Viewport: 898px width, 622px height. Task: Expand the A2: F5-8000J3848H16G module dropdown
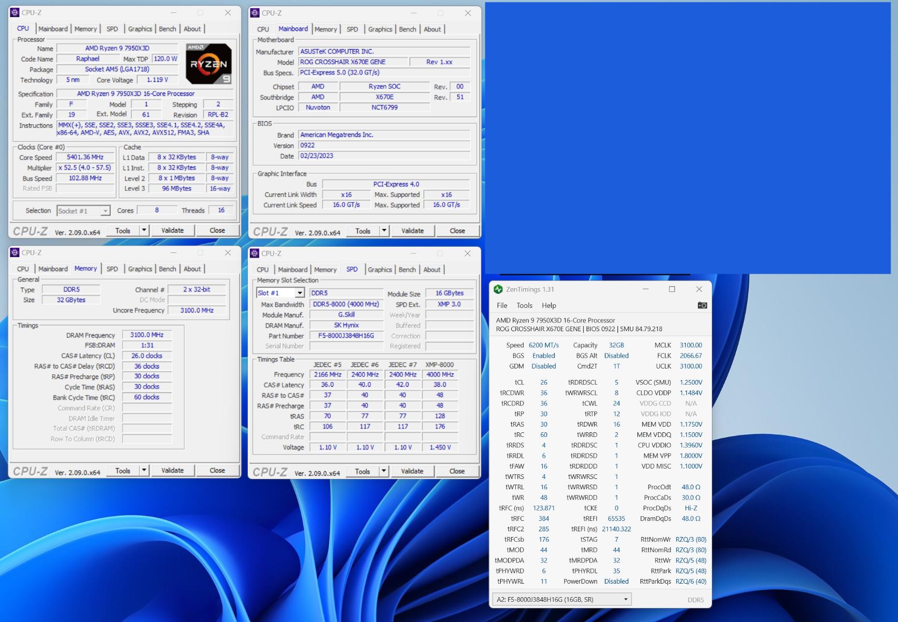click(x=625, y=599)
